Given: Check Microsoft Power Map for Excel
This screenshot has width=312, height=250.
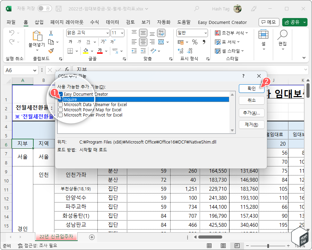Looking at the screenshot, I should pos(60,110).
